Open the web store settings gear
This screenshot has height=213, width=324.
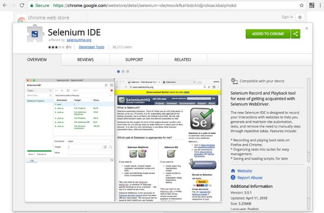300,17
